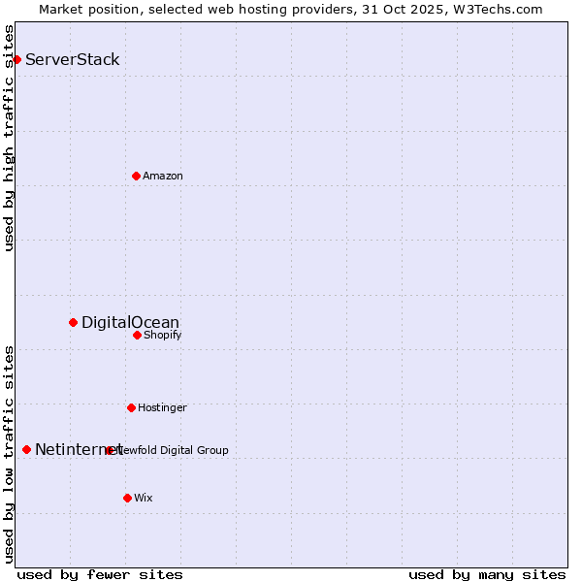Click the ServerStack text label

click(73, 60)
